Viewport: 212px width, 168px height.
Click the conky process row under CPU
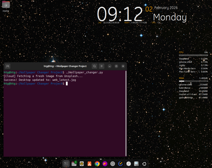coord(193,65)
